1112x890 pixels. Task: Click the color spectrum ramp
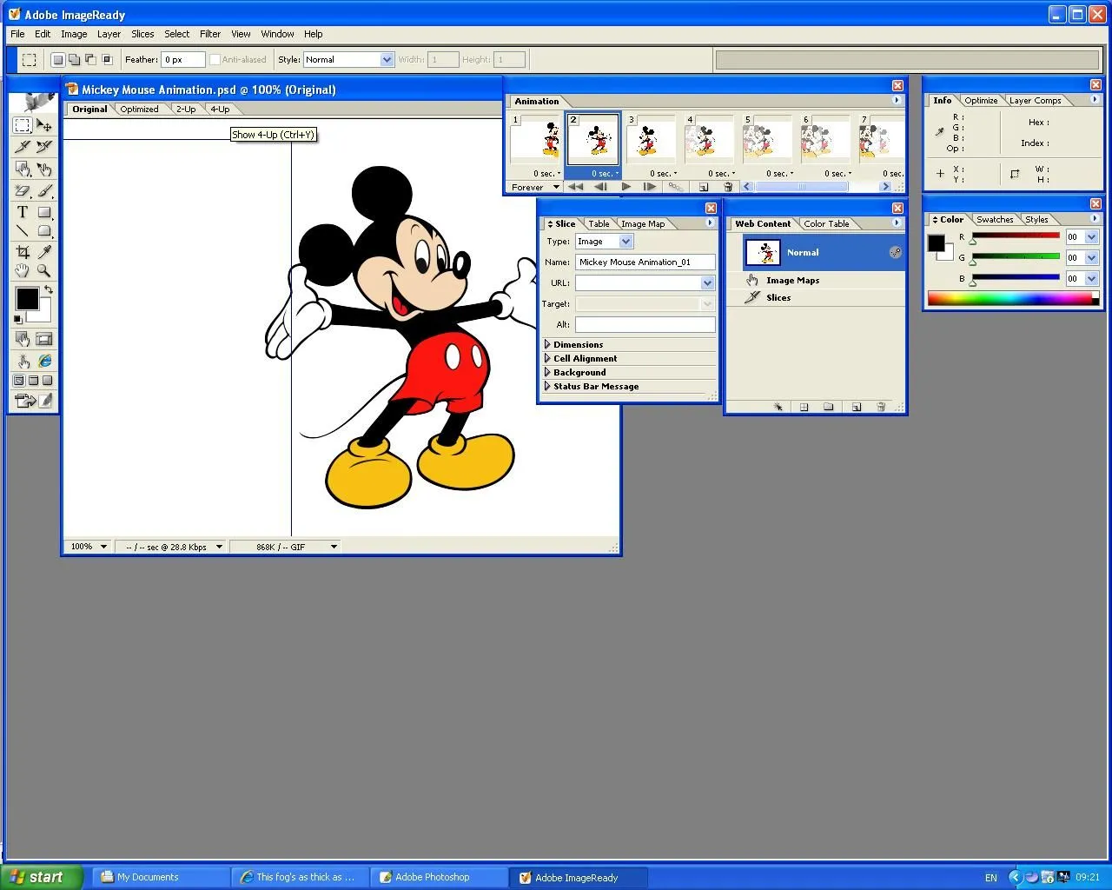click(1008, 299)
